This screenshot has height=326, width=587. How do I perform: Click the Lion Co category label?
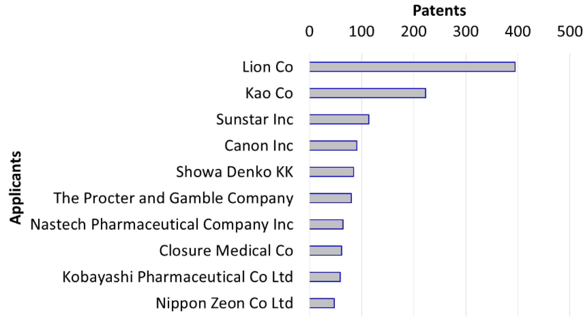267,67
